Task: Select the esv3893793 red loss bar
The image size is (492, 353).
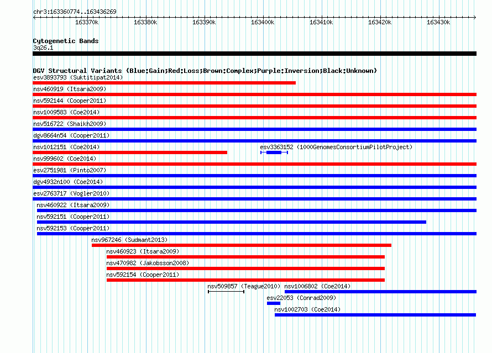Action: (164, 83)
